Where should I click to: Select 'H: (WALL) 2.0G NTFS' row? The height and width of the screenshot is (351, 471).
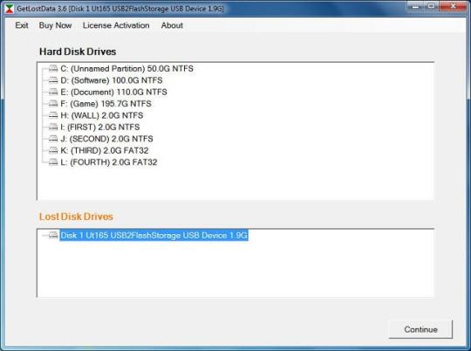tap(102, 115)
